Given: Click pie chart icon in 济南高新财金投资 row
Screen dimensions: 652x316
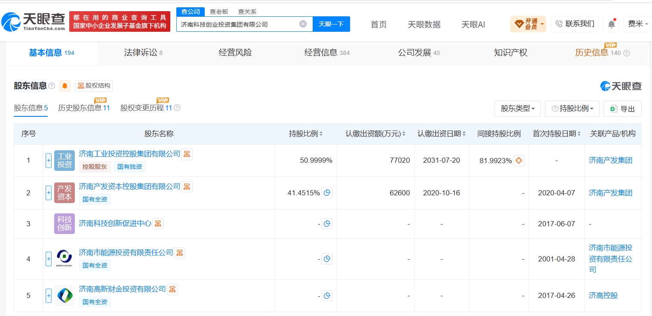Looking at the screenshot, I should point(327,295).
